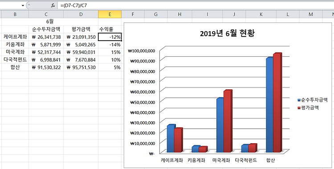Click the fx insert function icon
Screen dimensions: 334x169
click(x=53, y=5)
